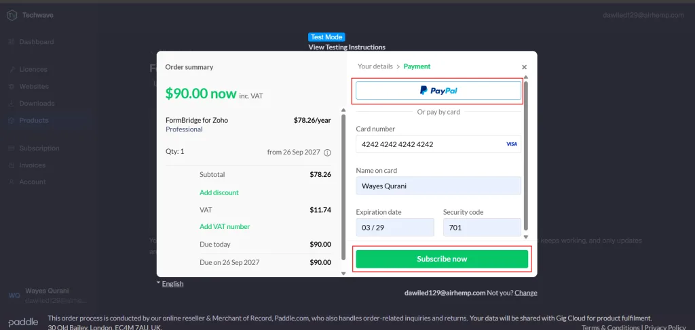Click the Security code field
The width and height of the screenshot is (695, 330).
tap(483, 228)
